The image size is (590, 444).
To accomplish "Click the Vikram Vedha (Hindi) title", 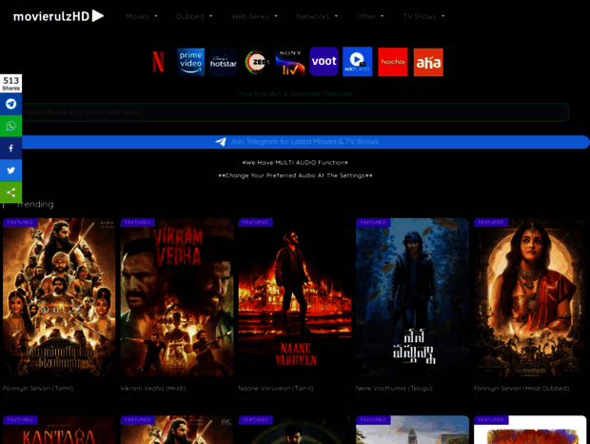I will 153,389.
